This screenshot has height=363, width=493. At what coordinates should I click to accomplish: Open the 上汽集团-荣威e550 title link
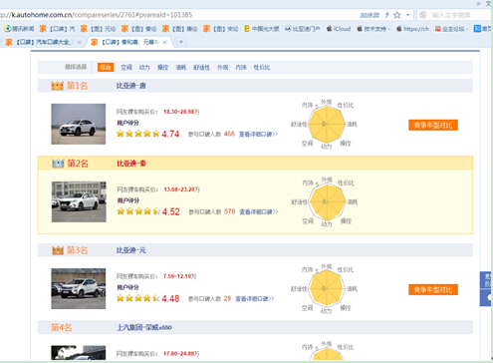point(144,328)
